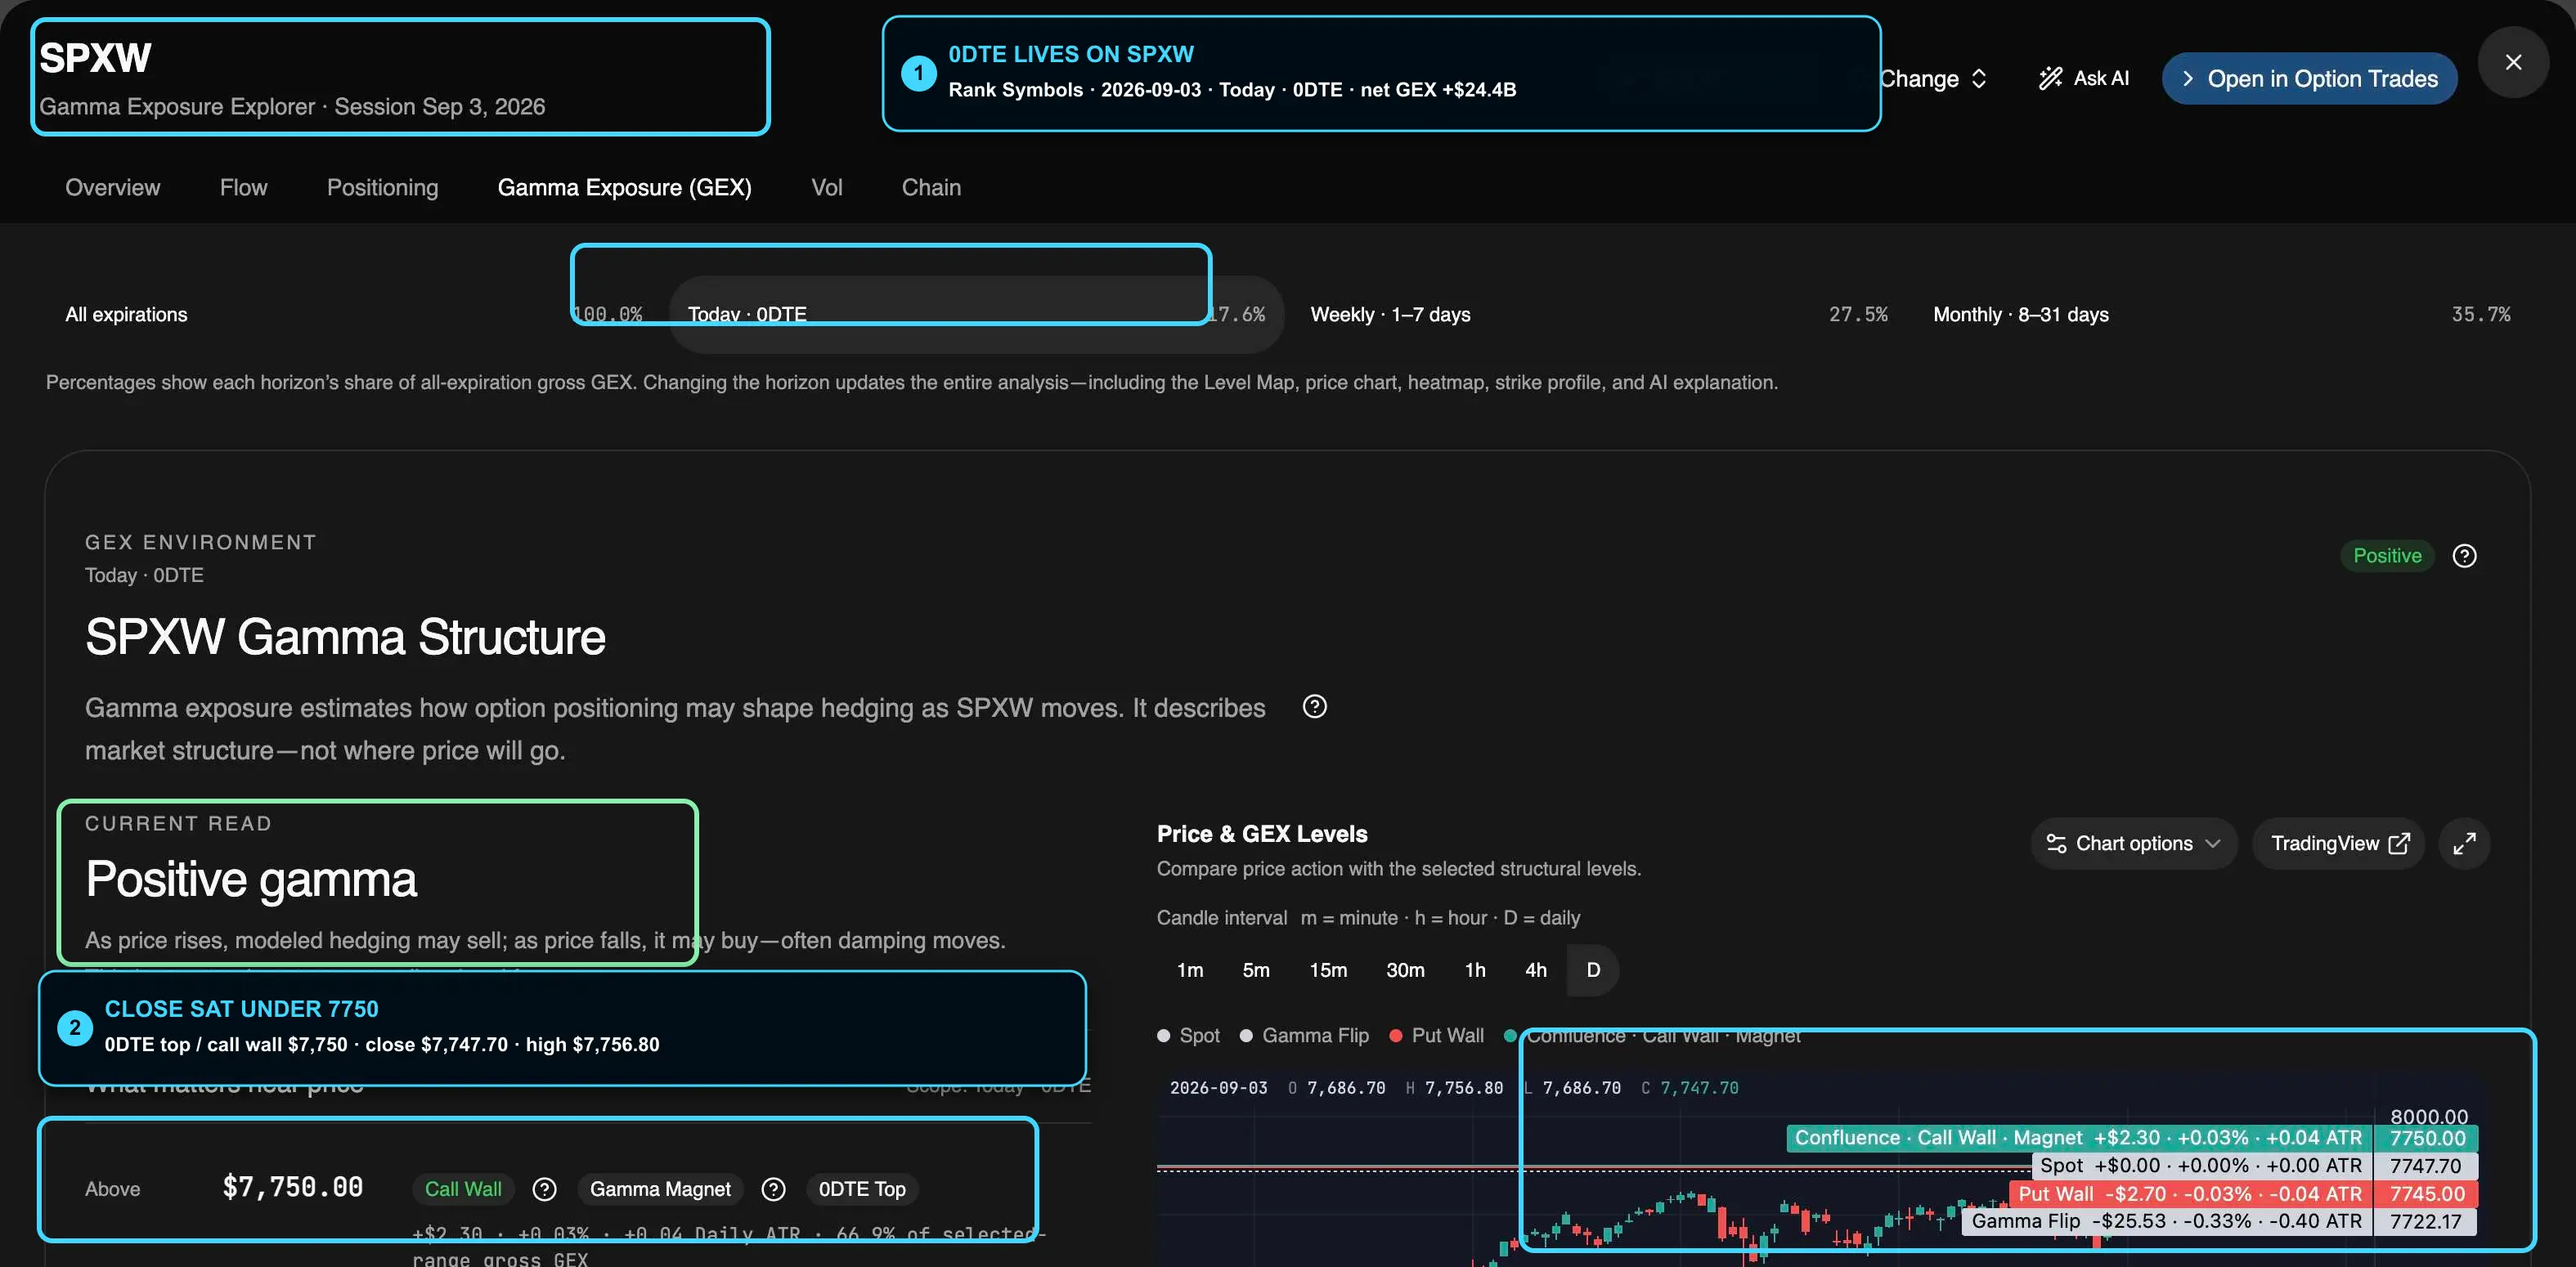Click the red Put Wall chart level label
Screen dimensions: 2576x1267
(2190, 1193)
